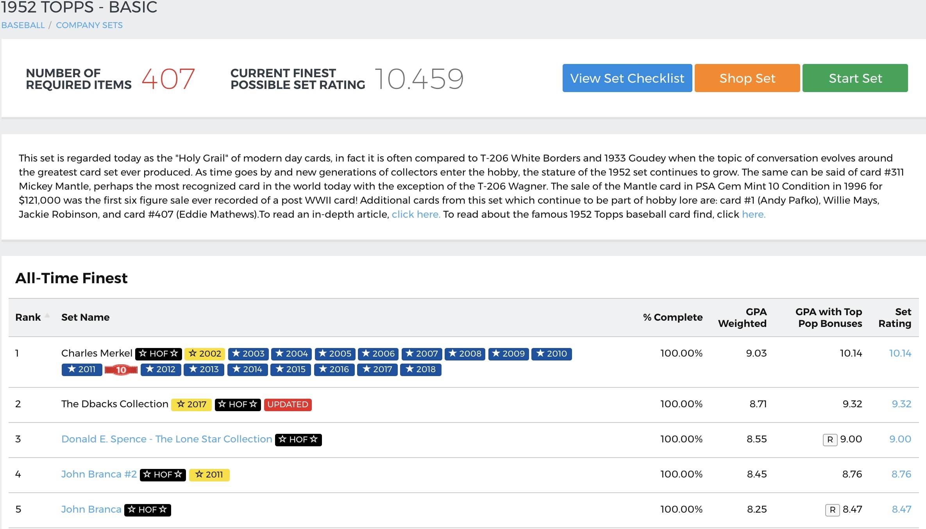Click the blue 2016 star badge

point(334,369)
